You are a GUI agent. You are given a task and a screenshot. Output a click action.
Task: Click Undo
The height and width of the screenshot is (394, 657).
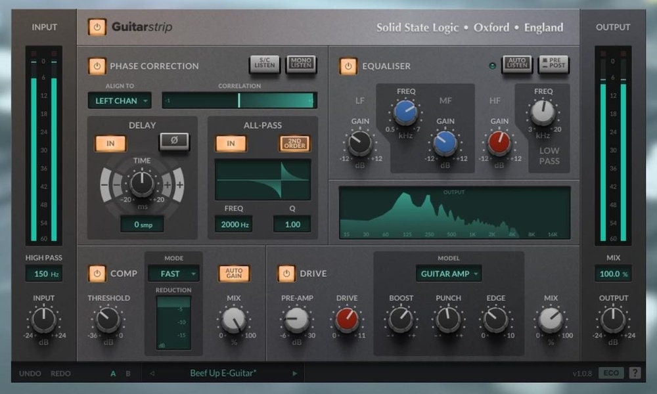(x=30, y=374)
